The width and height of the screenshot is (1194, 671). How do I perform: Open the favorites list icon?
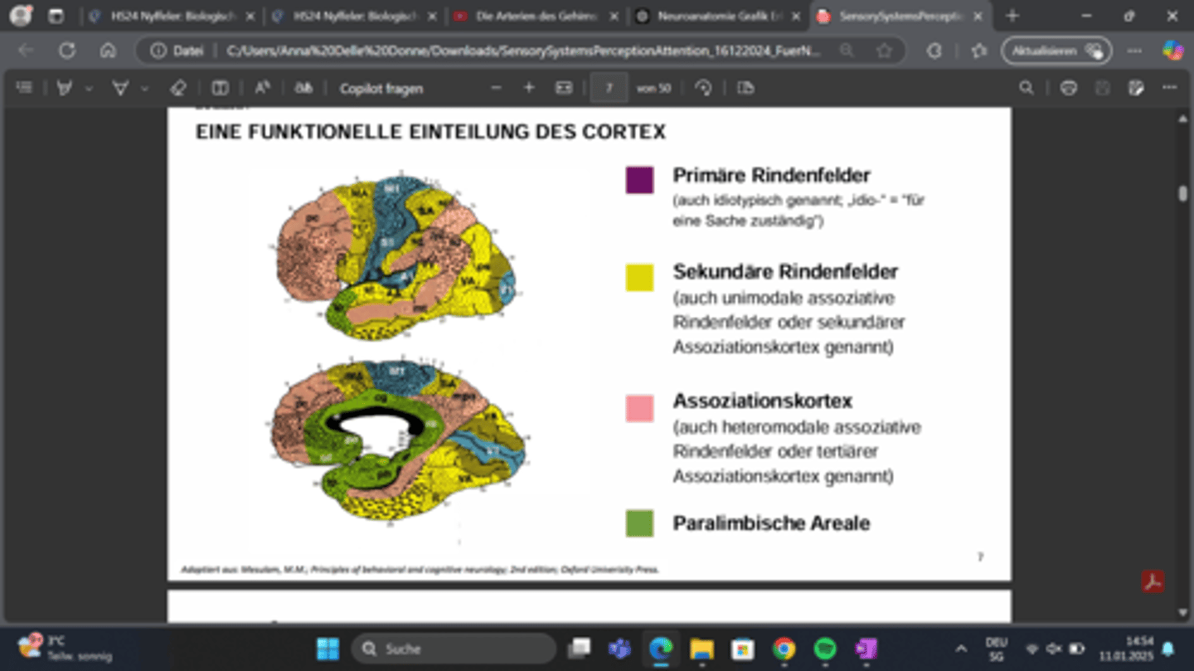[978, 51]
